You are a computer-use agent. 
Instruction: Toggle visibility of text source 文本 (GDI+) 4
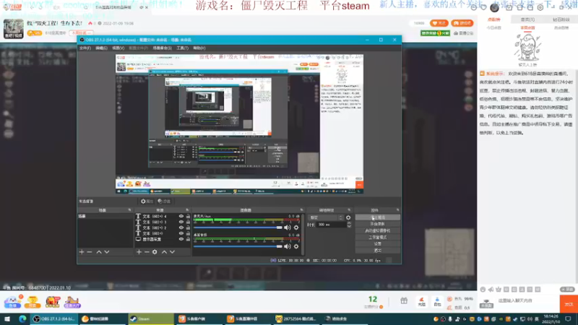pos(181,216)
